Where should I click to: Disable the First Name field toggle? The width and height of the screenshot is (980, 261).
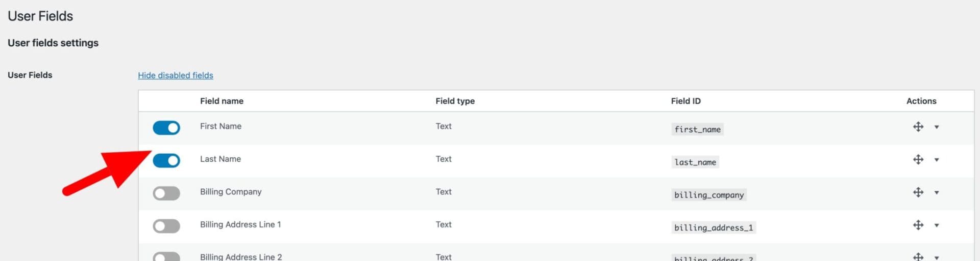(166, 128)
